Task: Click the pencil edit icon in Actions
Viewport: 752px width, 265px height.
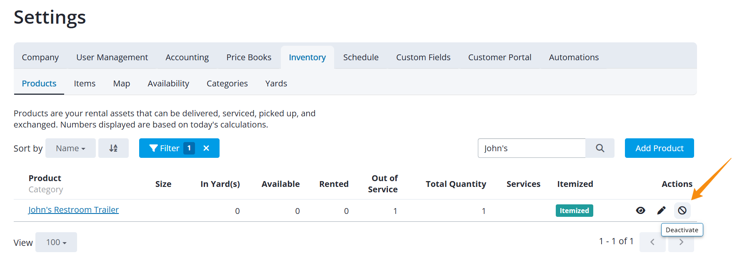Action: (661, 211)
